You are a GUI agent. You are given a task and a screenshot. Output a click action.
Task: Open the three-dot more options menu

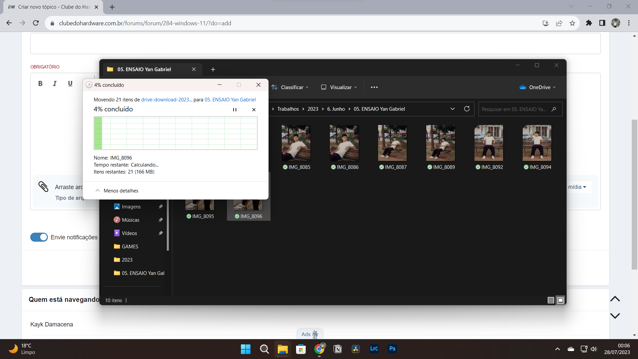[x=374, y=87]
